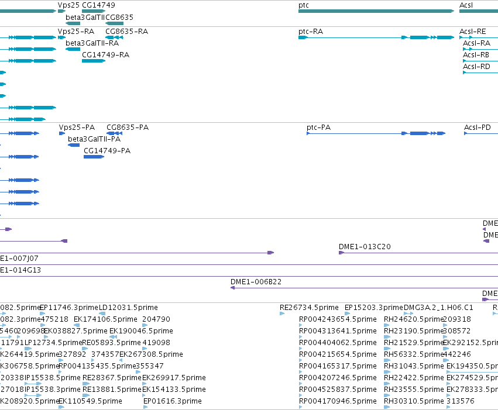This screenshot has width=498, height=410.
Task: Select protein Vps25-PA
Action: click(77, 128)
